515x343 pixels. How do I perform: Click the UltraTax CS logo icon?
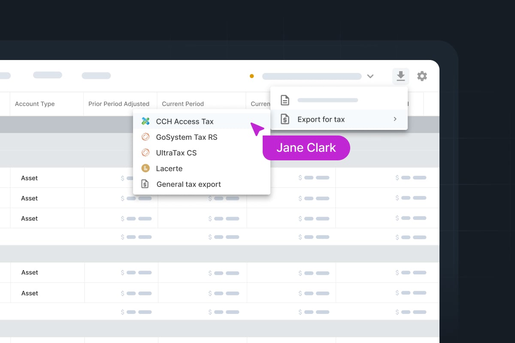[x=145, y=153]
